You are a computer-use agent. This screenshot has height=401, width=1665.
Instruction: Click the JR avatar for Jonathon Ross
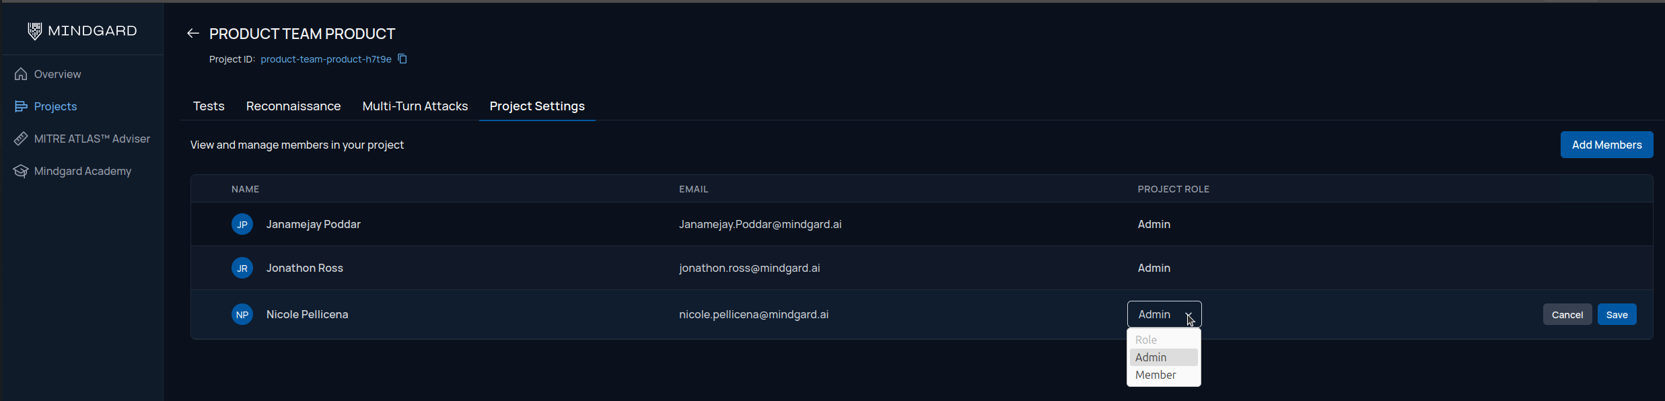pyautogui.click(x=242, y=268)
